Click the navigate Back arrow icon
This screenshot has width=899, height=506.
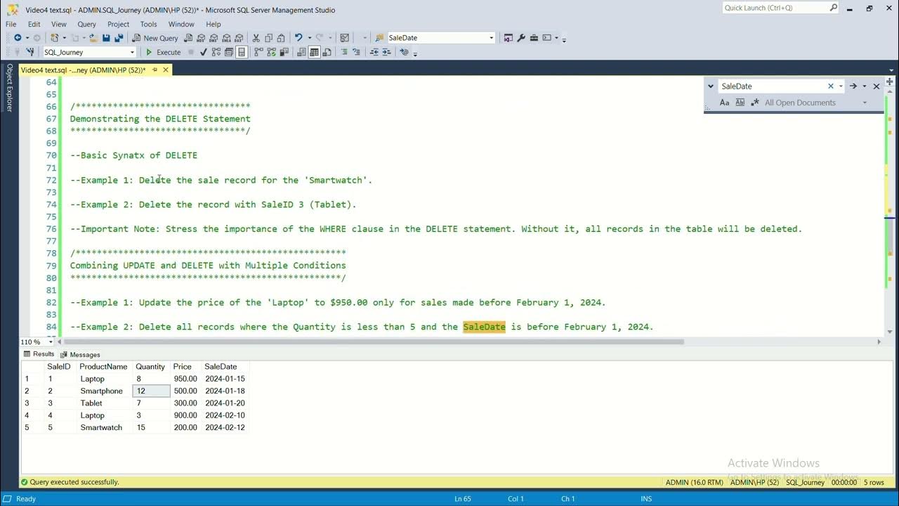click(x=18, y=38)
